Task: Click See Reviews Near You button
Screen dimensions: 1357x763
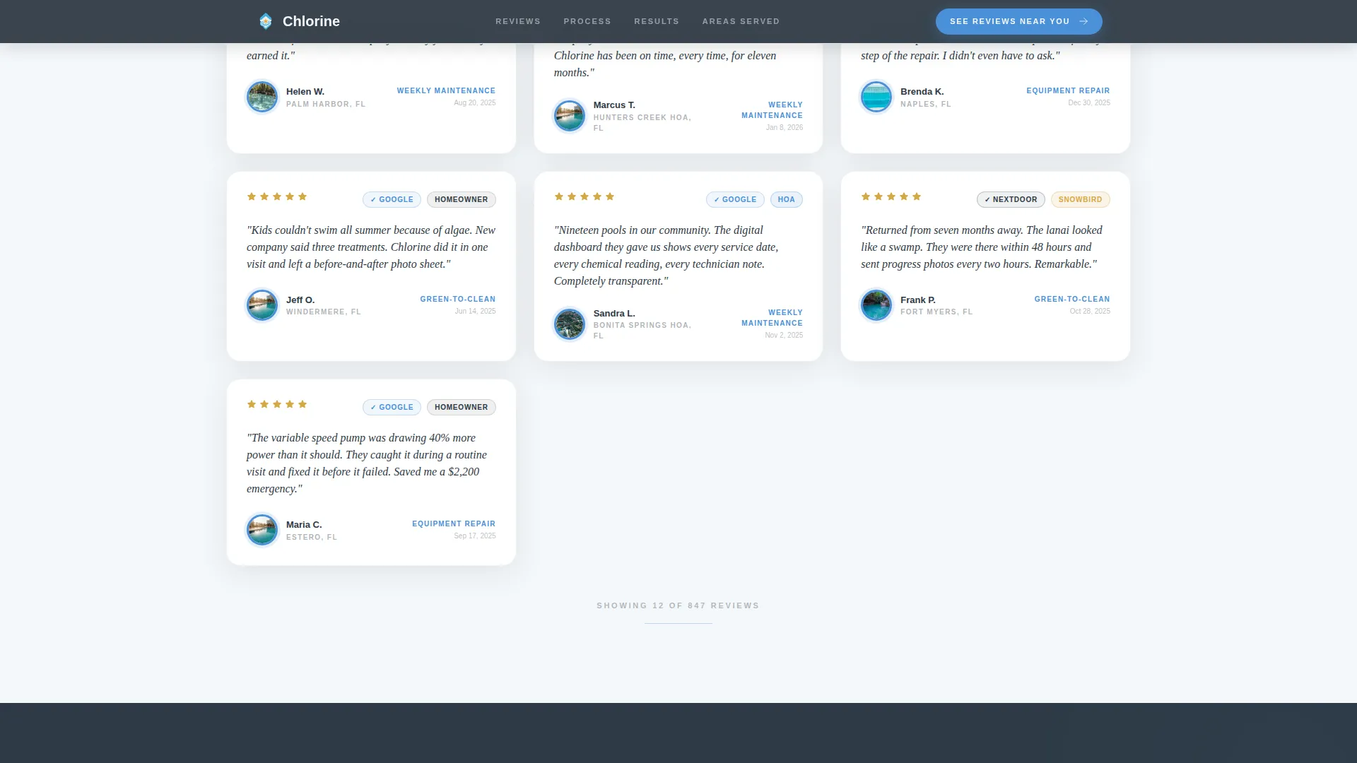Action: pyautogui.click(x=1018, y=21)
